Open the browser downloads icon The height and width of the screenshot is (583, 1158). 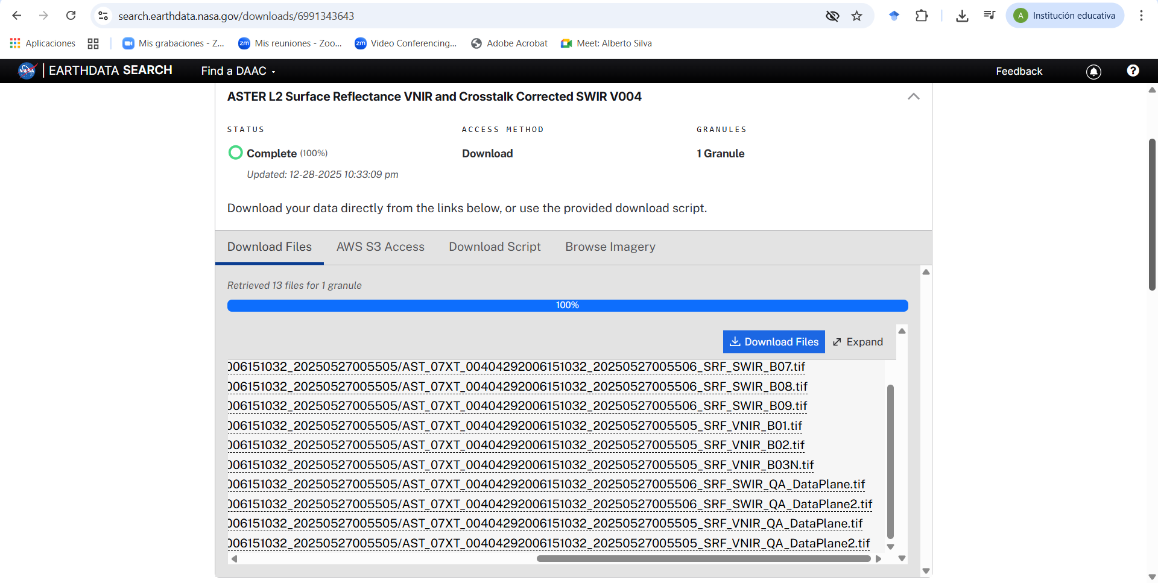coord(962,16)
